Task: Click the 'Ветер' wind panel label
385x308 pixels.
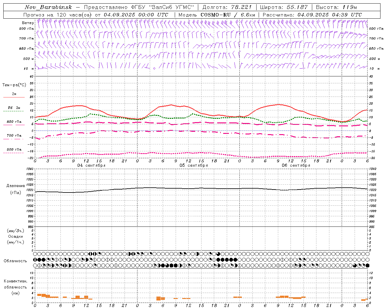Action: (28, 23)
